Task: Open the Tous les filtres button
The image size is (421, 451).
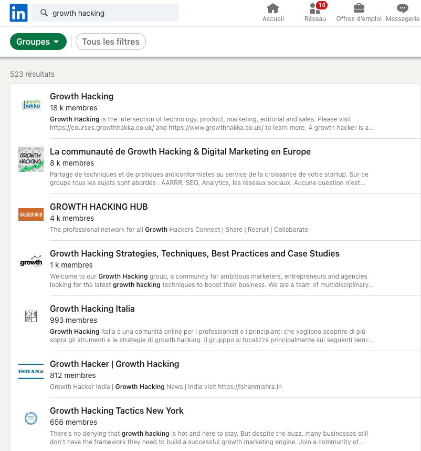Action: [x=111, y=42]
